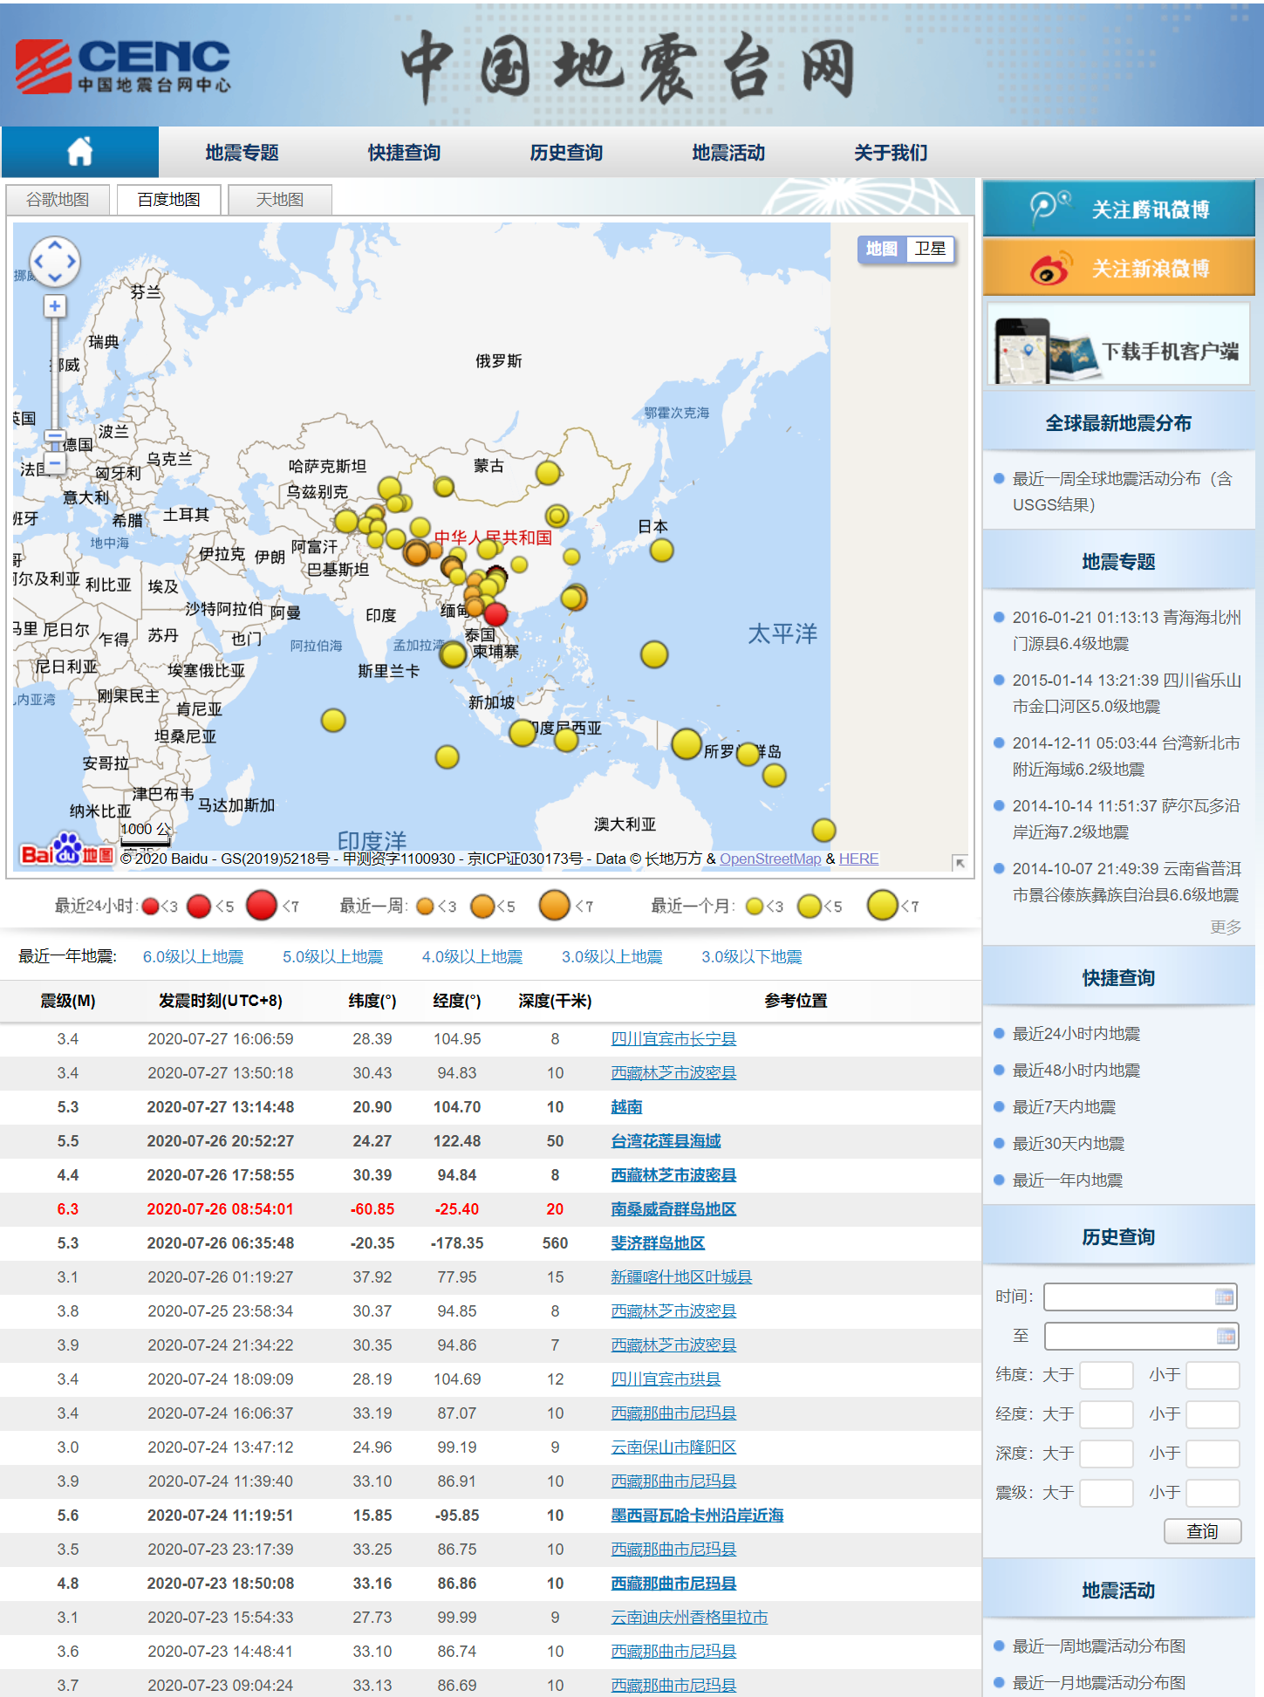Query 最近30天内地震
The height and width of the screenshot is (1697, 1264).
(1069, 1144)
